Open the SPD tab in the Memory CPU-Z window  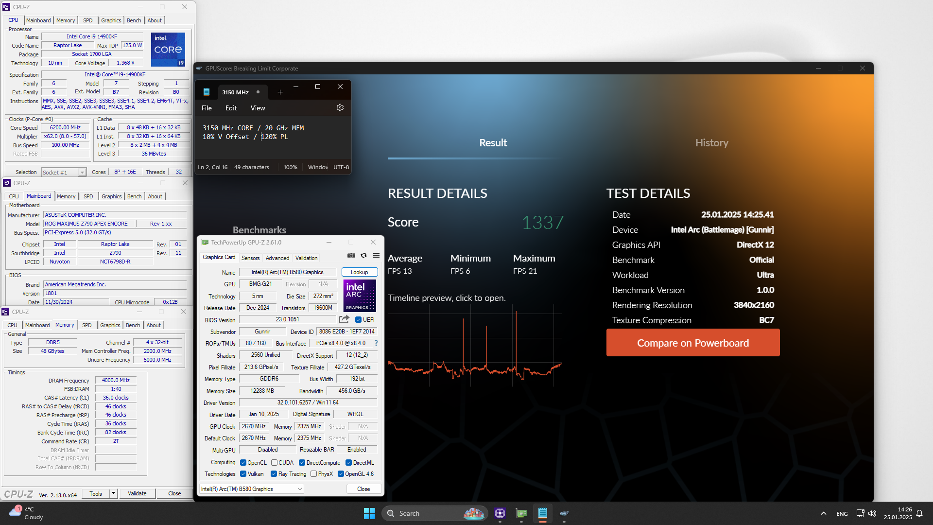click(86, 325)
